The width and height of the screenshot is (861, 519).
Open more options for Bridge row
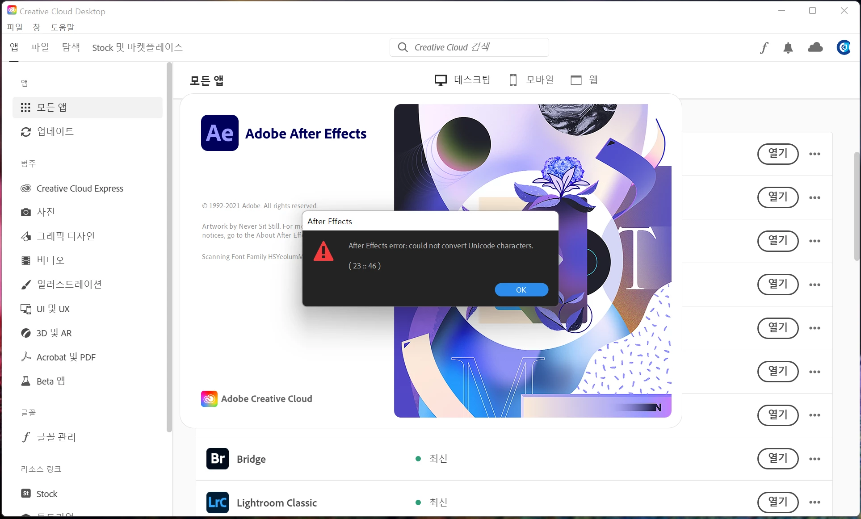pyautogui.click(x=815, y=459)
